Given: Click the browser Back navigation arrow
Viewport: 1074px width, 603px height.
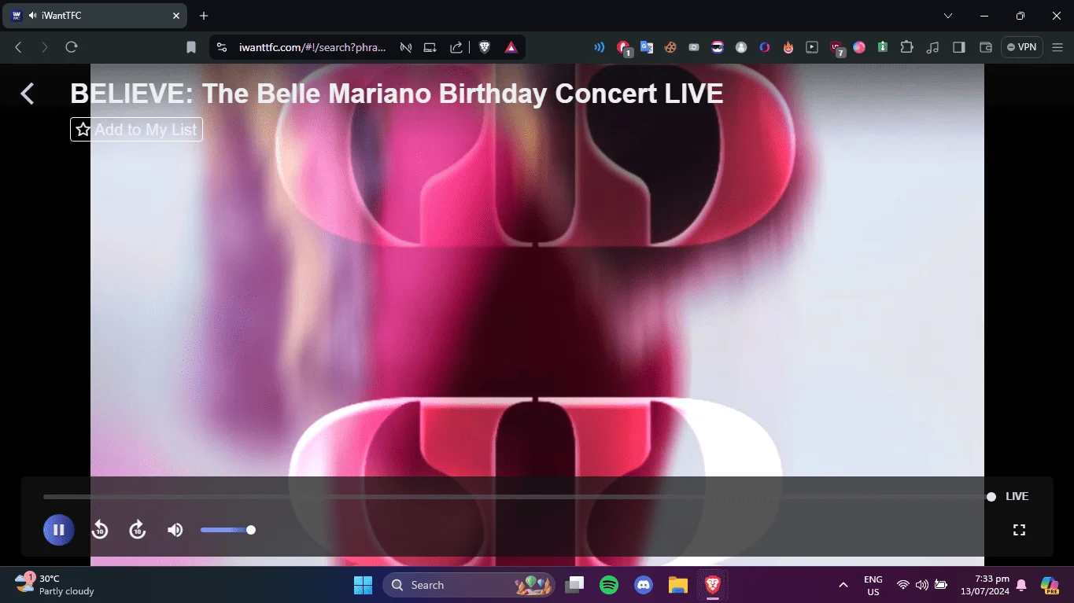Looking at the screenshot, I should pos(18,47).
